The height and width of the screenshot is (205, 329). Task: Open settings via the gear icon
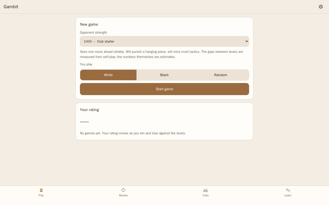321,7
